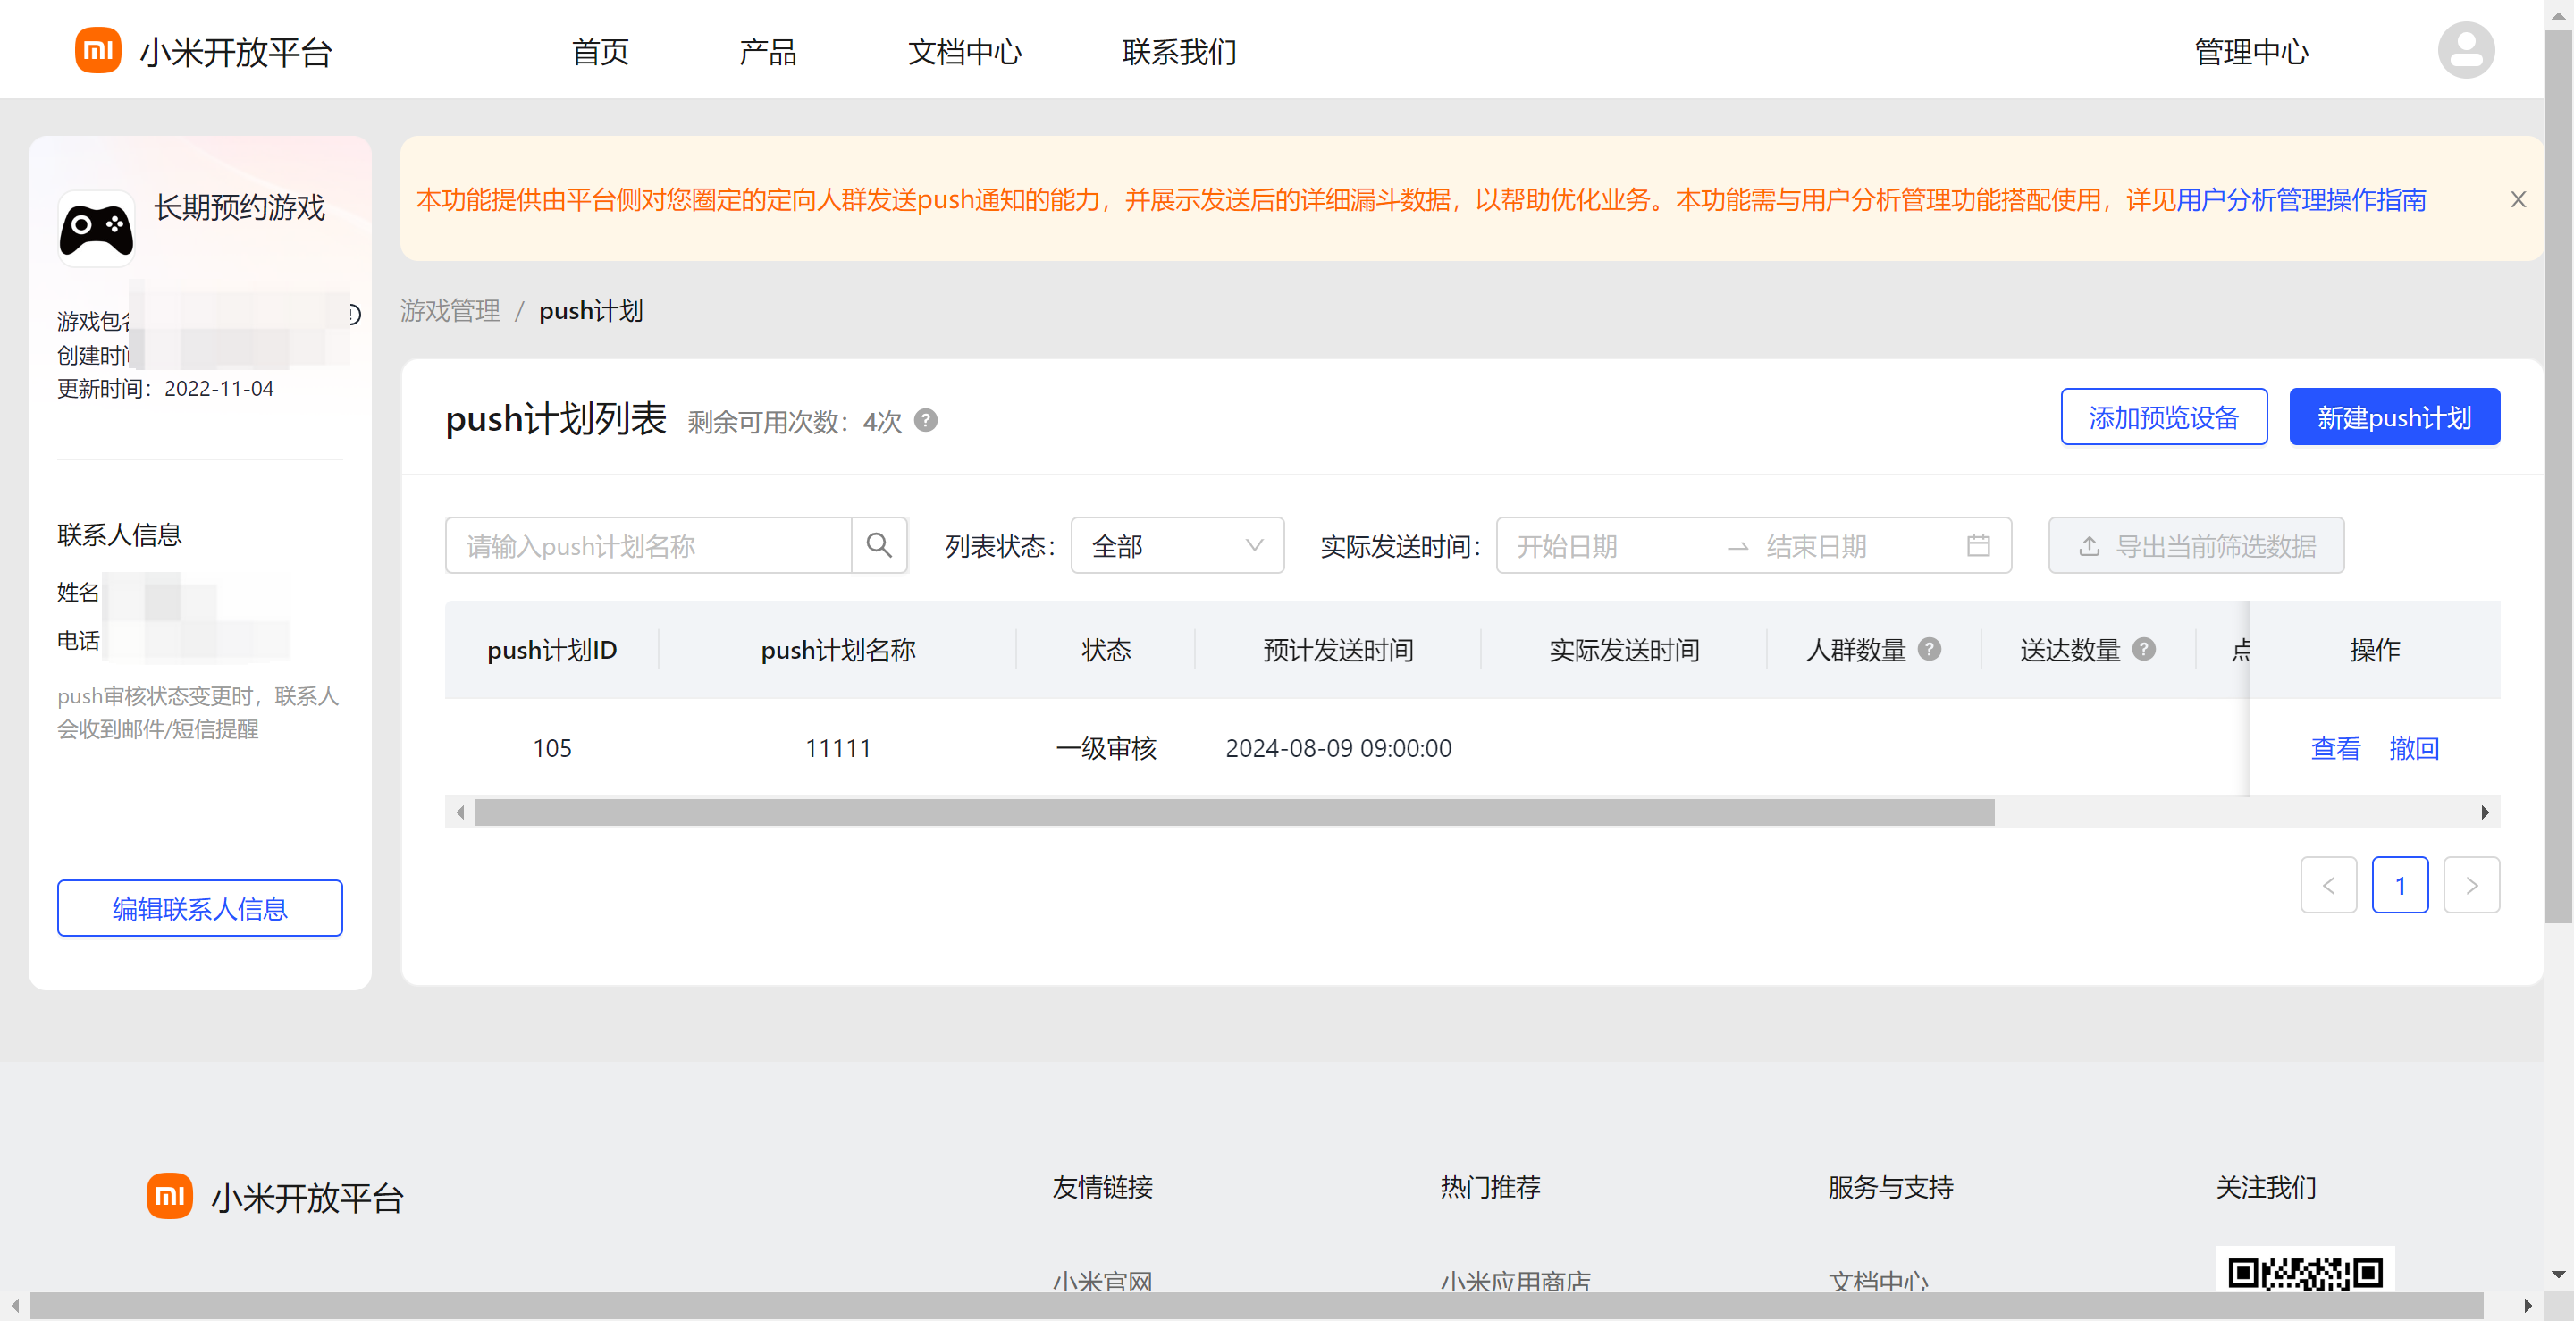This screenshot has width=2574, height=1321.
Task: Click help icon next to 剩余可用次数
Action: click(926, 421)
